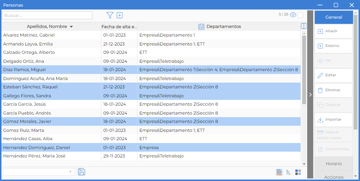Select row Gallego Flores, Sandra

(x=151, y=96)
